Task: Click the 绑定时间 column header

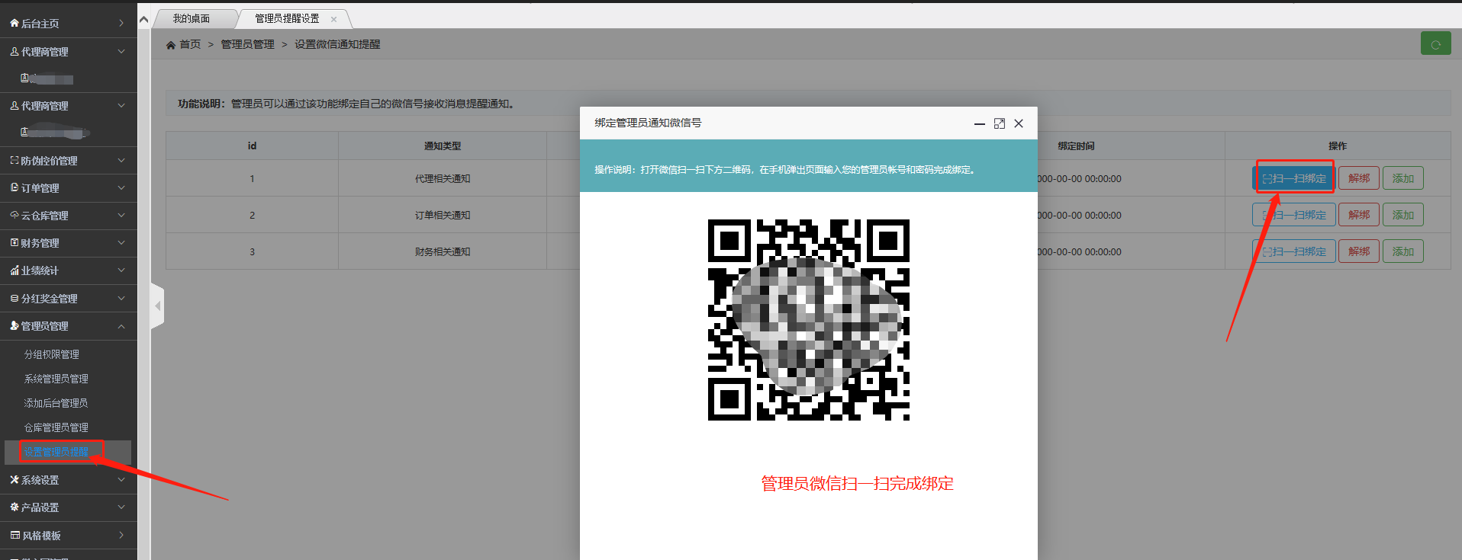Action: click(1076, 146)
